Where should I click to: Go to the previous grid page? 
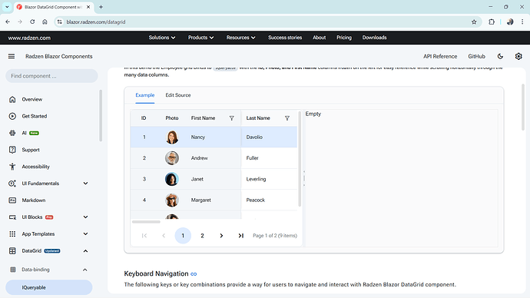tap(164, 236)
